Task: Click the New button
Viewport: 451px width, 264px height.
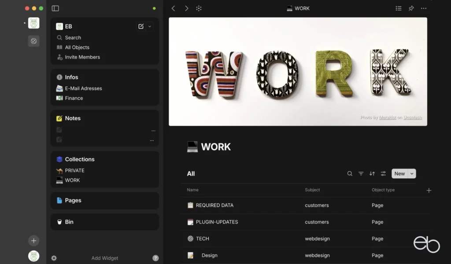Action: (x=399, y=173)
